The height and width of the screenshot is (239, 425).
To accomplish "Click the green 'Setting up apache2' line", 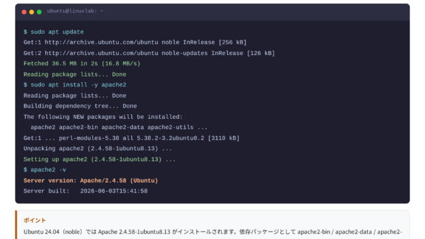I will [x=99, y=159].
